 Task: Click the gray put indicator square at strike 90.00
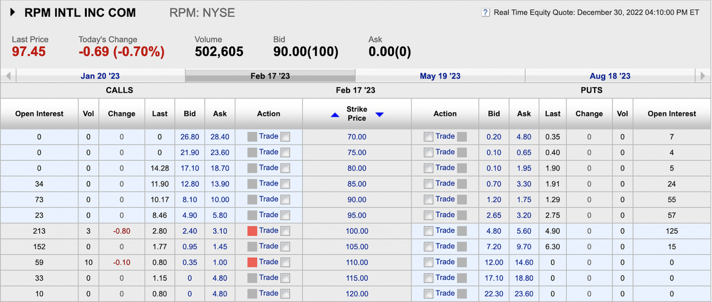click(462, 200)
